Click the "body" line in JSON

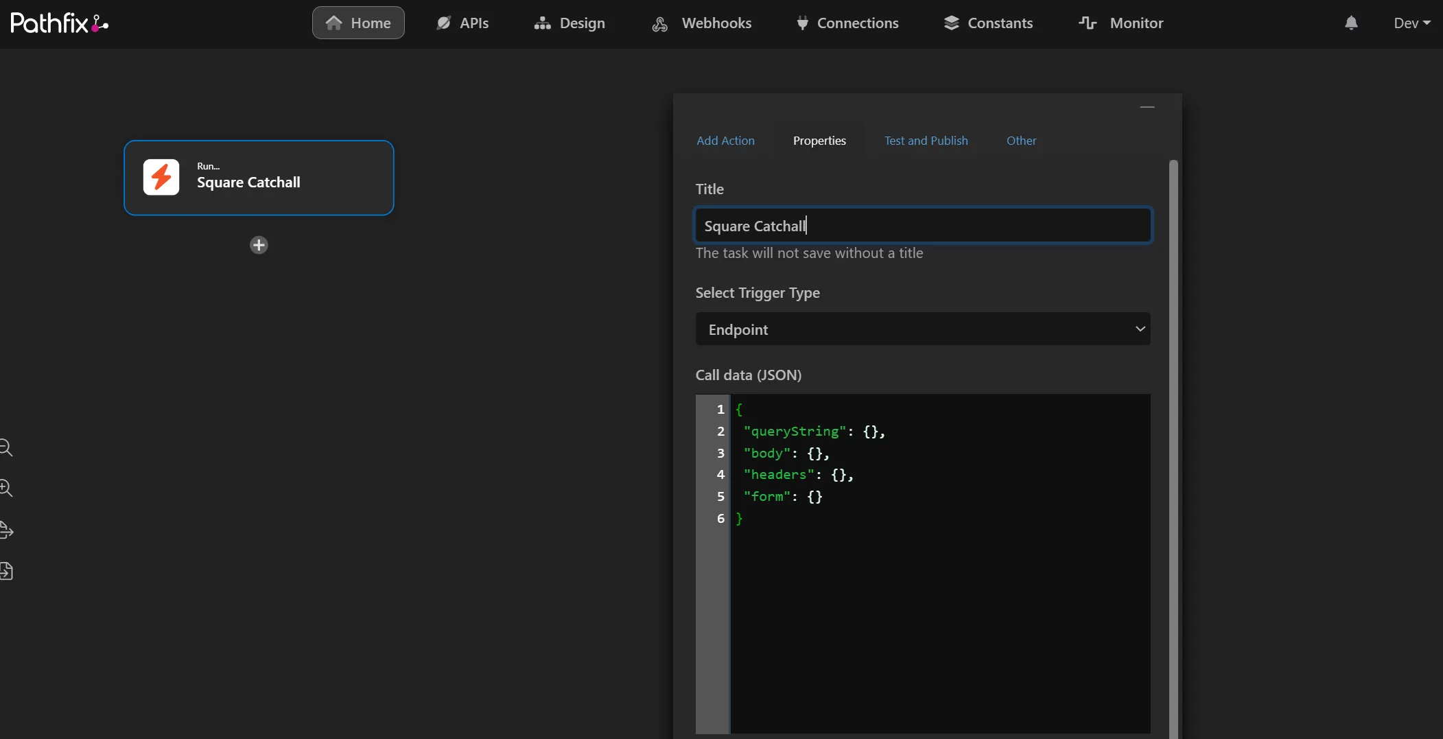click(786, 454)
